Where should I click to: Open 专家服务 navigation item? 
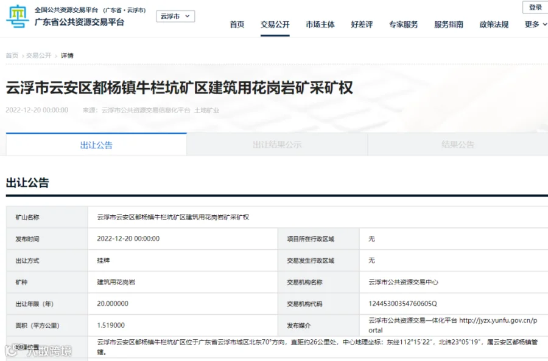point(403,24)
